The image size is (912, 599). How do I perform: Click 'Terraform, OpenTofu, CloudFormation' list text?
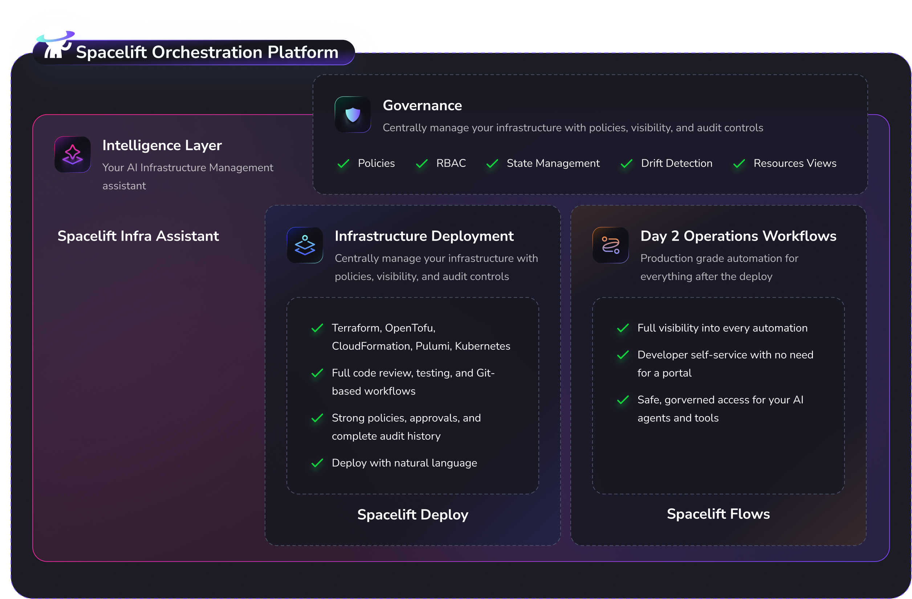(x=421, y=337)
